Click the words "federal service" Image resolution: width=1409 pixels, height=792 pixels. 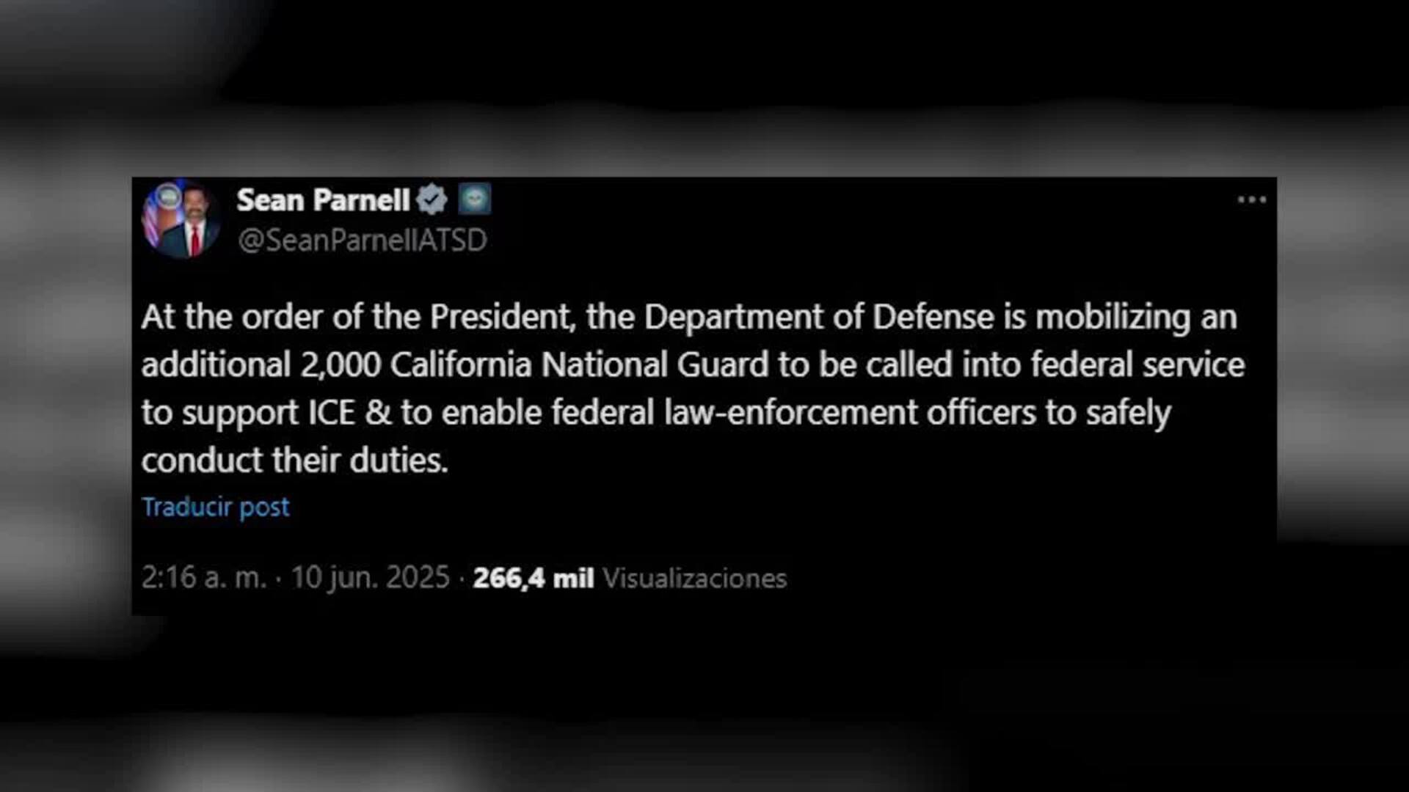tap(1137, 365)
